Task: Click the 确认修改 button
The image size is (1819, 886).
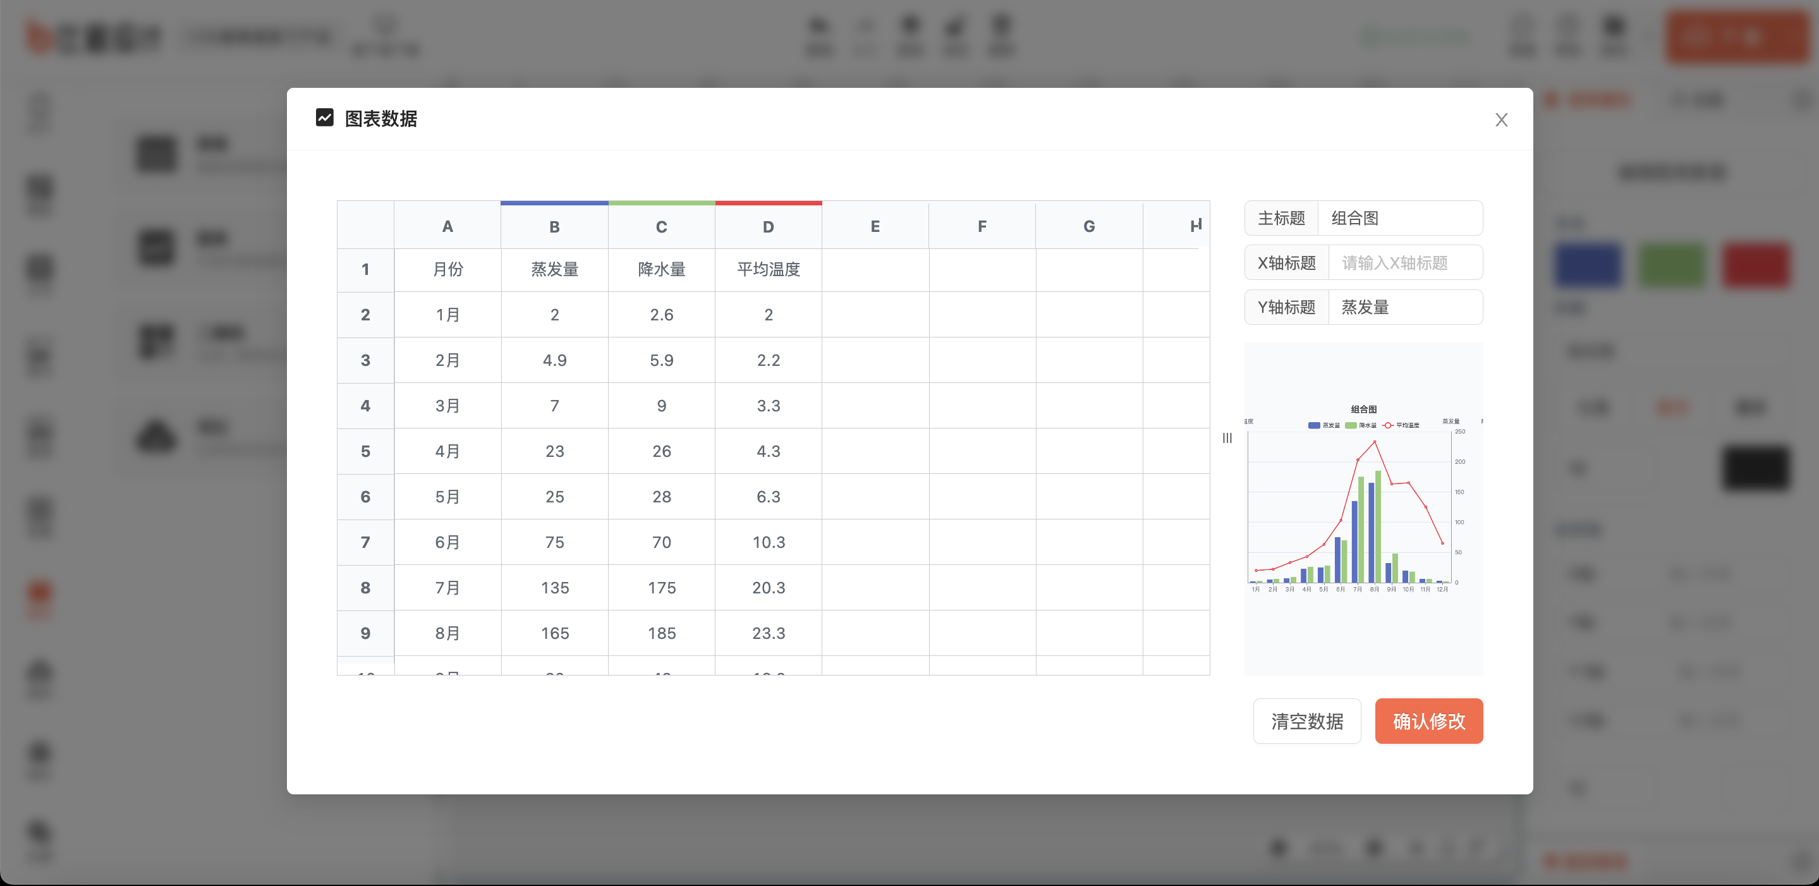Action: tap(1428, 721)
